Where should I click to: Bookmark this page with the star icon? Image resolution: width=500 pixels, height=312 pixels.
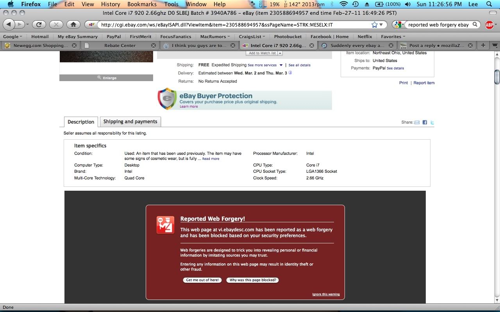pyautogui.click(x=375, y=25)
